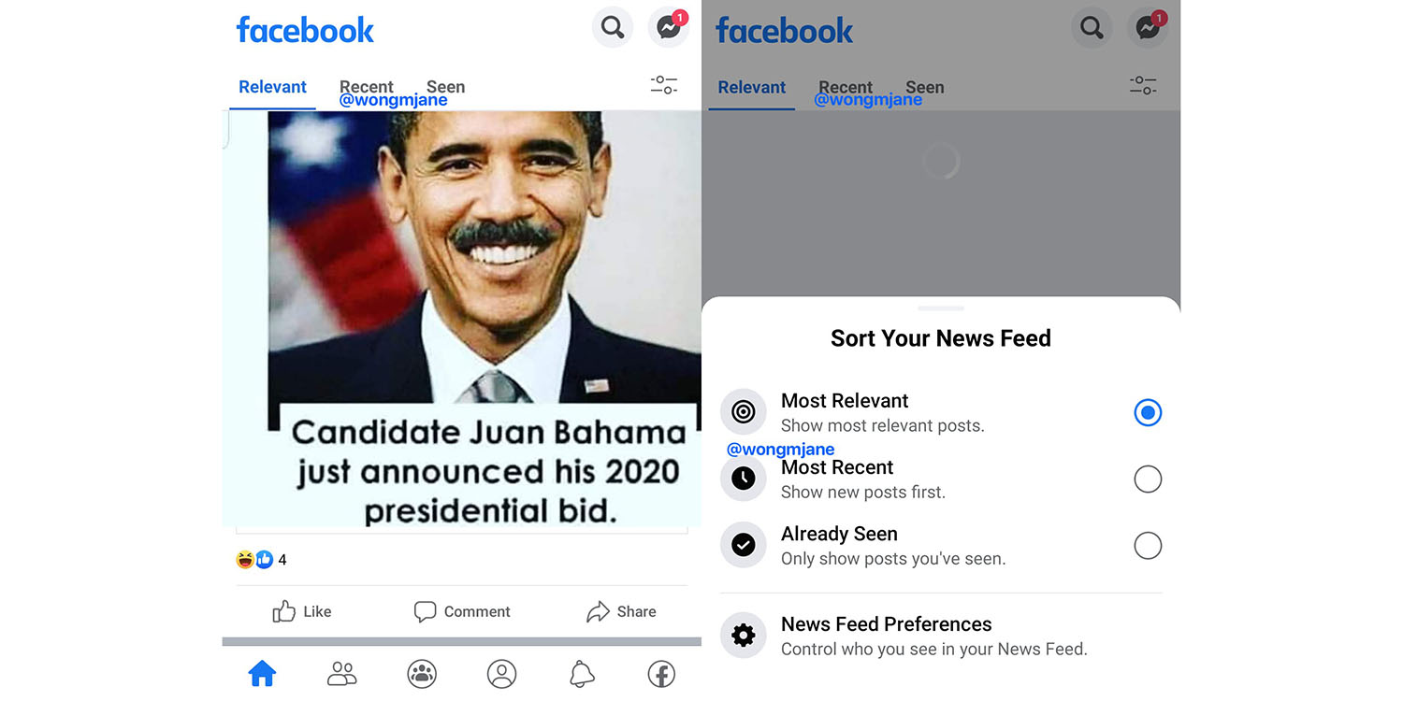Image resolution: width=1403 pixels, height=701 pixels.
Task: Switch to the Seen tab on the left feed
Action: 446,86
